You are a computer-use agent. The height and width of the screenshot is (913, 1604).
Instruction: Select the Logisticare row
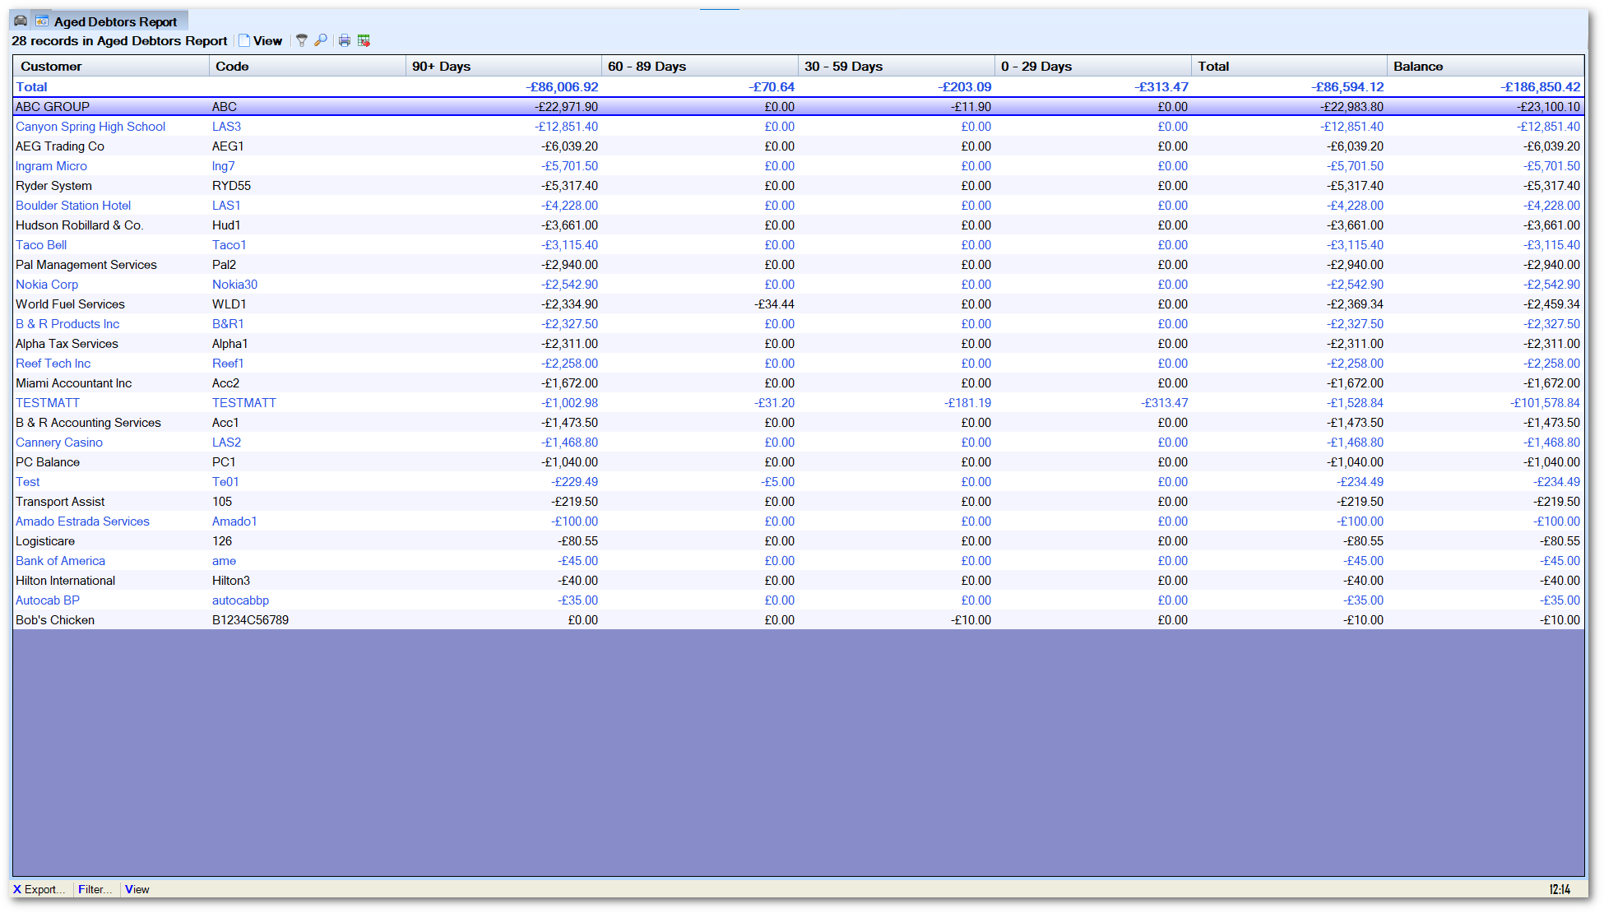798,541
